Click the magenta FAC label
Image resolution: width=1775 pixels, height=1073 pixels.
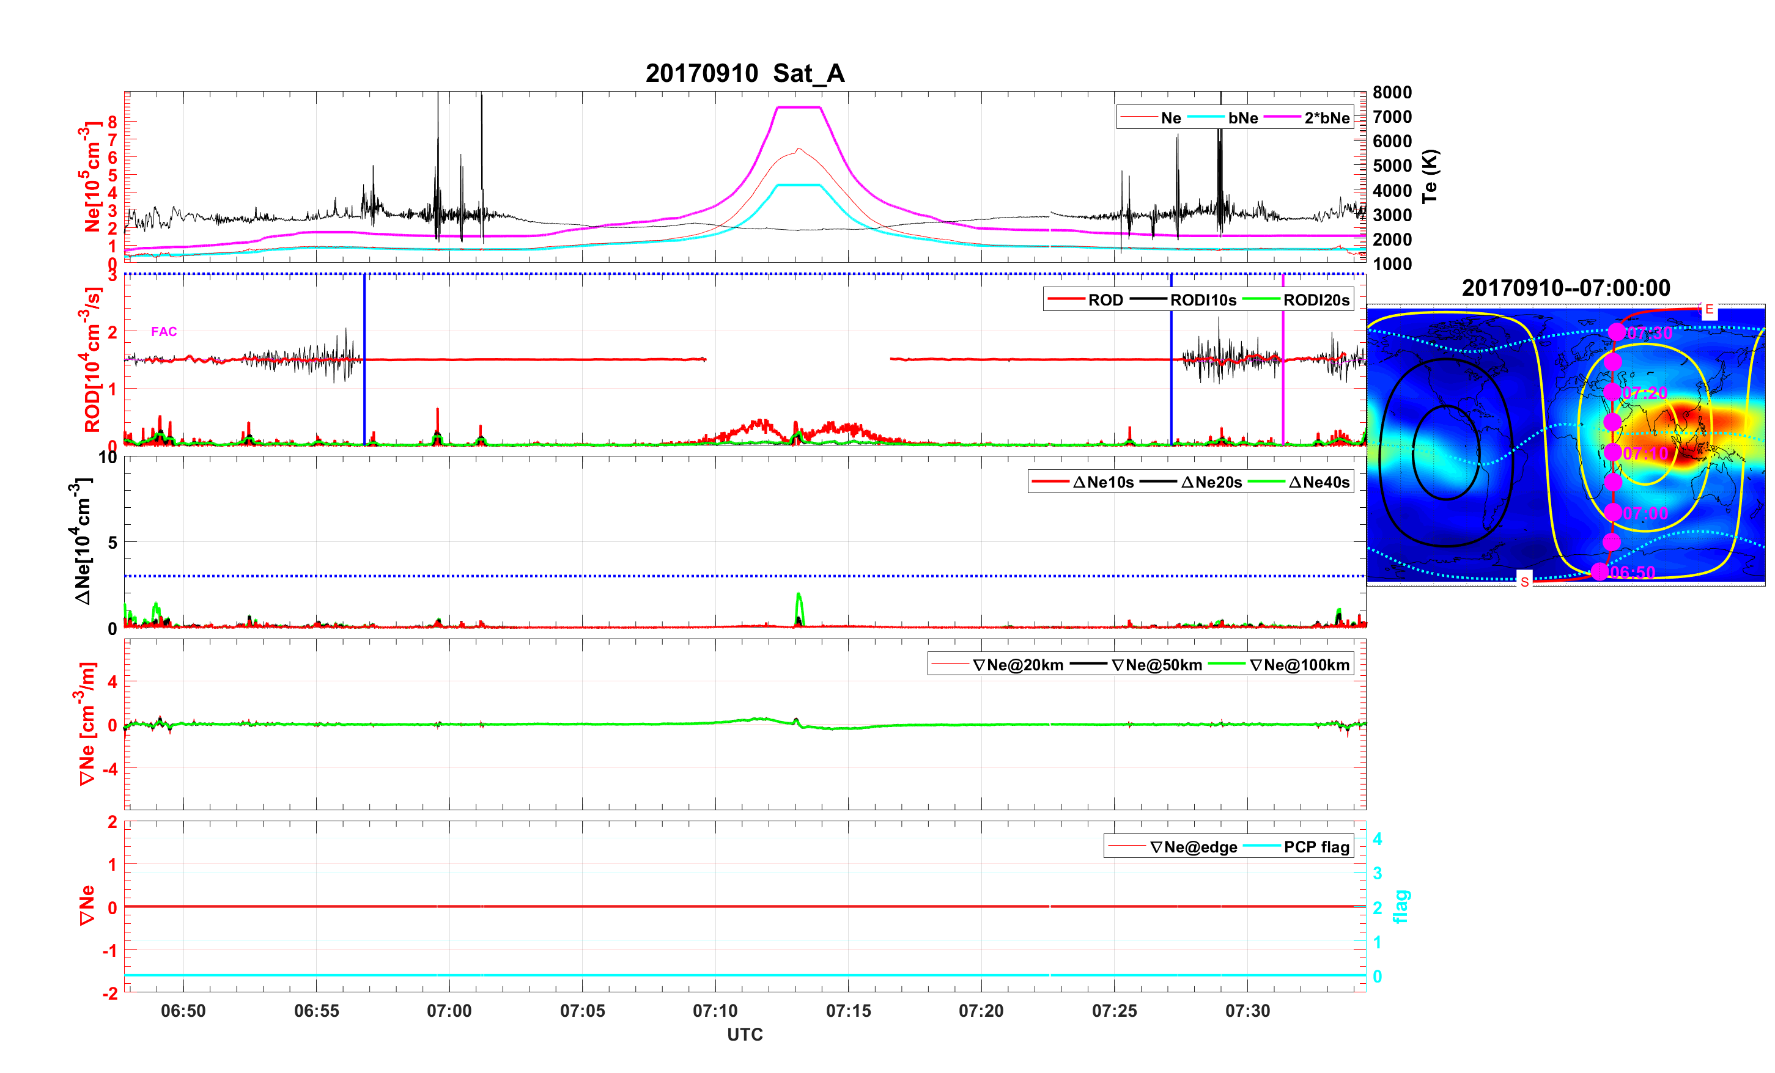coord(163,331)
